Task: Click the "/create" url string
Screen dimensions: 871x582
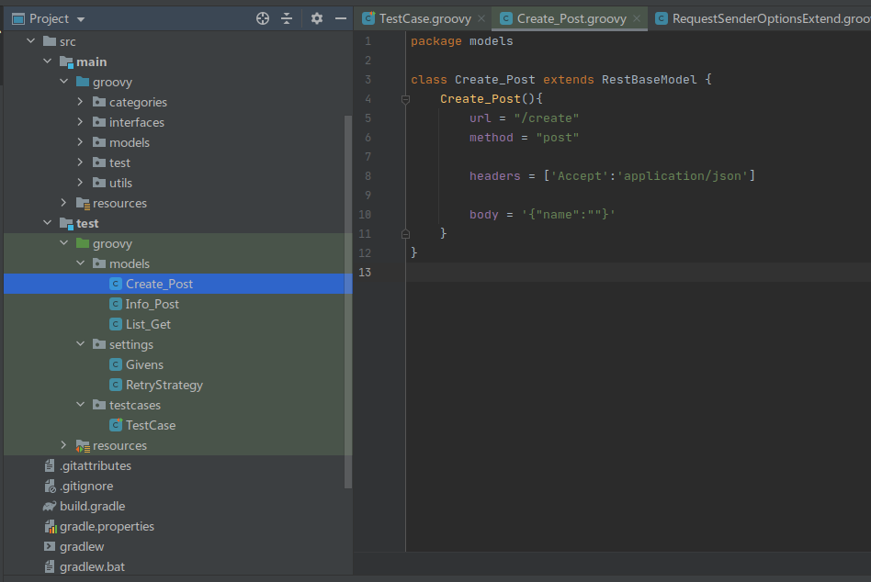Action: click(546, 118)
